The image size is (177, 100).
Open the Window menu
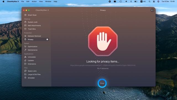coord(48,1)
